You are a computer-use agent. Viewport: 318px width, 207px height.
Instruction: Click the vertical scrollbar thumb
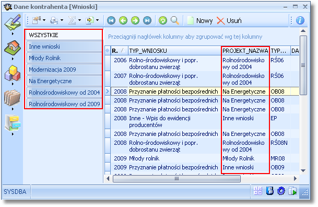pyautogui.click(x=303, y=65)
